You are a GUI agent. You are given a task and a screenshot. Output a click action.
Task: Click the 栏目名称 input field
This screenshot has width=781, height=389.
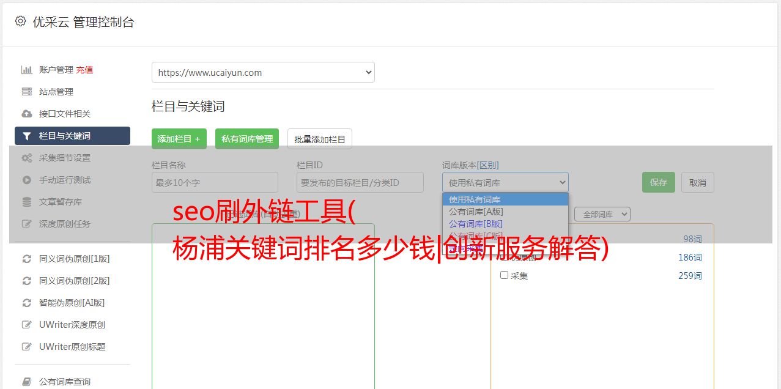pyautogui.click(x=215, y=182)
